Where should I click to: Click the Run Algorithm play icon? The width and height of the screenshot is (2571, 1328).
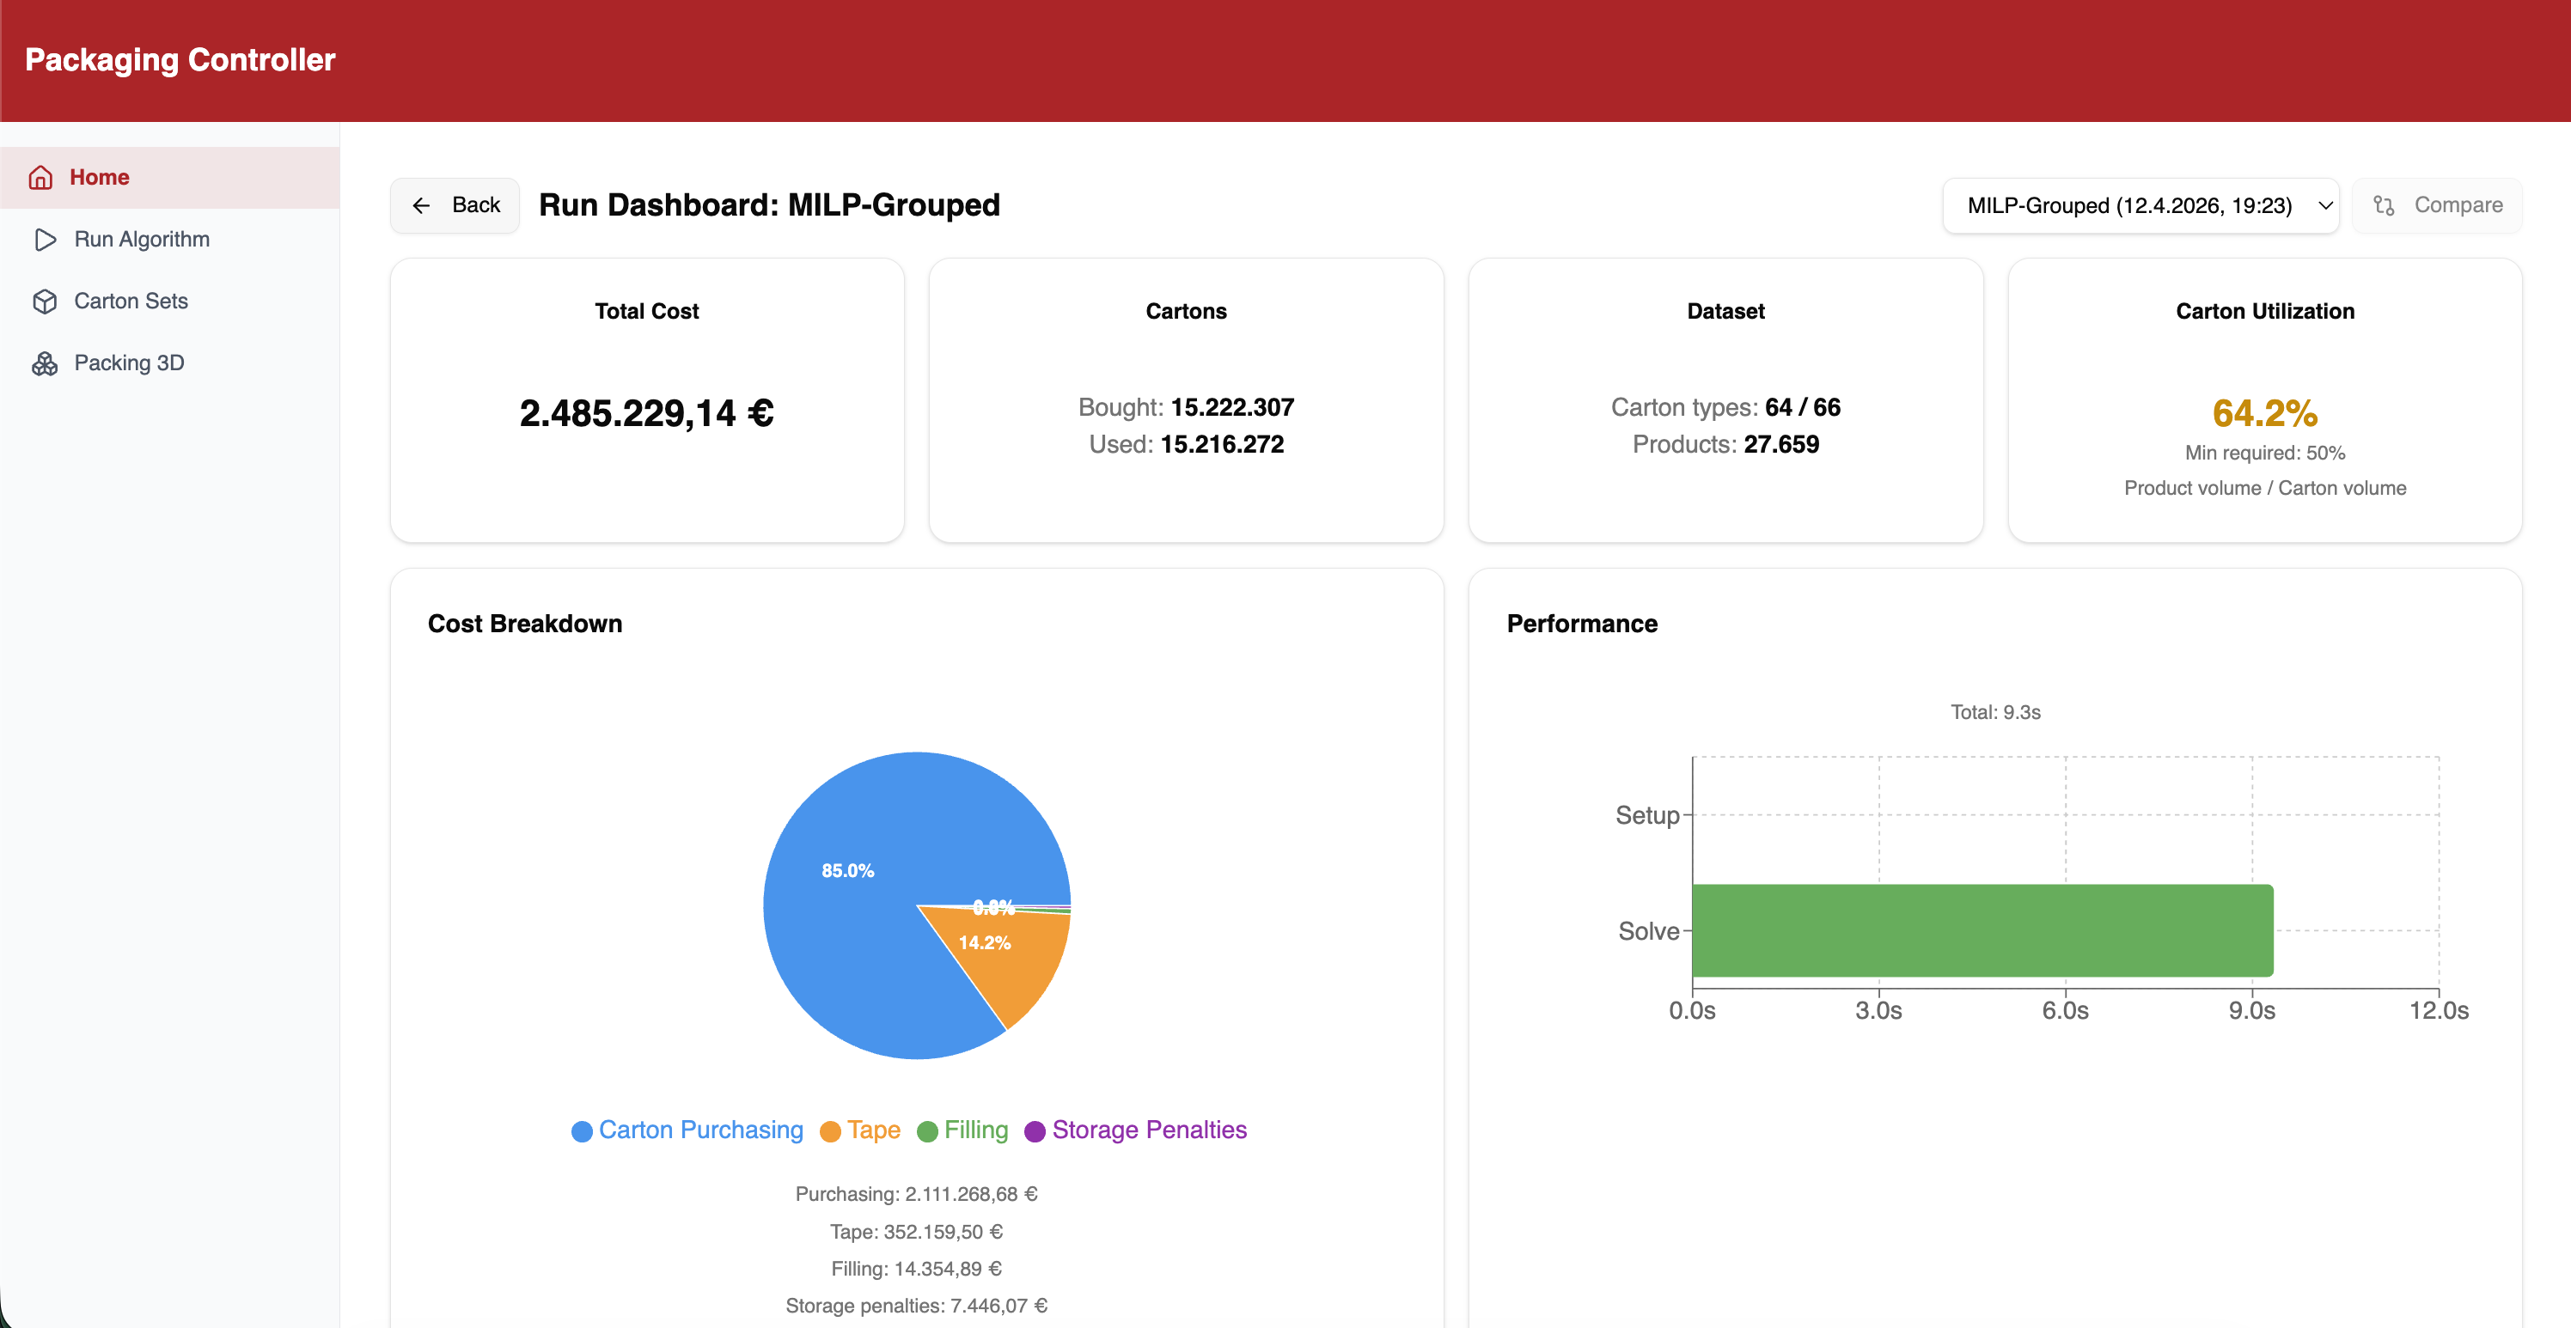45,240
